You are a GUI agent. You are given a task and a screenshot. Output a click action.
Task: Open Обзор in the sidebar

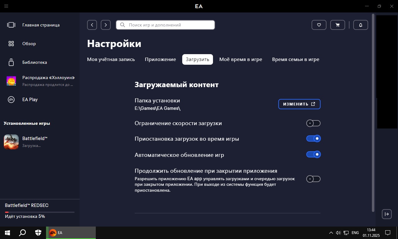tap(29, 44)
